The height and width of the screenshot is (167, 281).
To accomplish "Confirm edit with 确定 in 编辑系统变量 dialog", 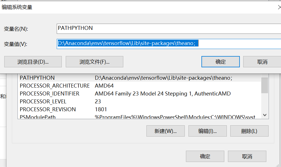I will coord(220,62).
